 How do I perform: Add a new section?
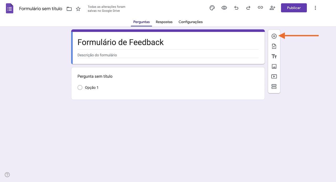point(274,86)
